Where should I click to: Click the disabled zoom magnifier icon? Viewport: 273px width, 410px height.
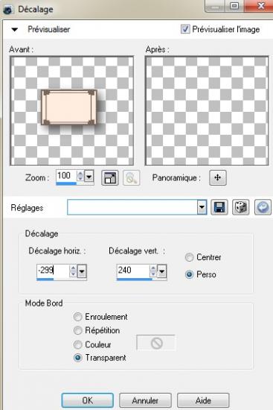click(x=131, y=178)
